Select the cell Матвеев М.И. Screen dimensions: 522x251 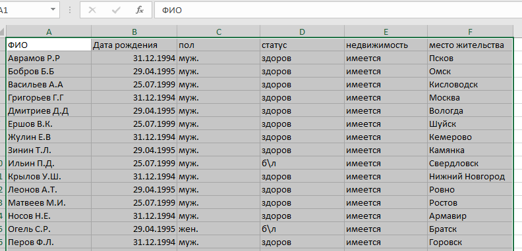pyautogui.click(x=49, y=202)
